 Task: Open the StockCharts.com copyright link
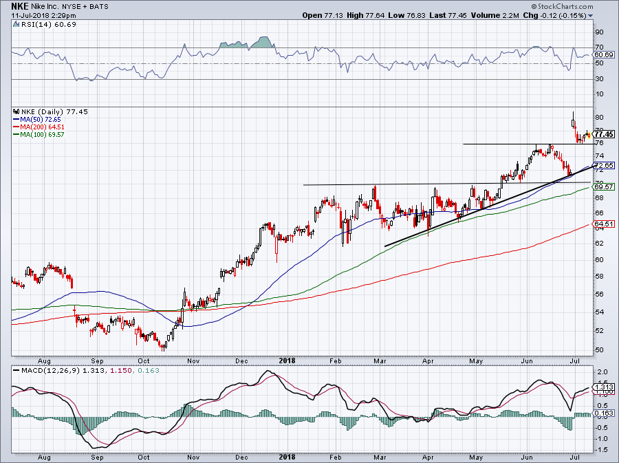point(562,6)
